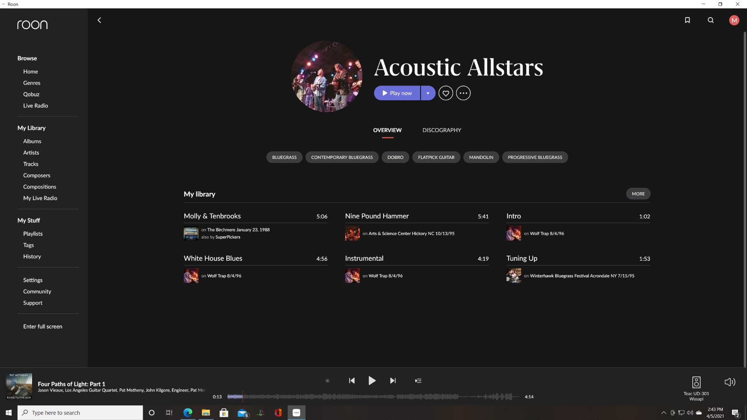747x420 pixels.
Task: Skip to the next track
Action: pyautogui.click(x=393, y=381)
